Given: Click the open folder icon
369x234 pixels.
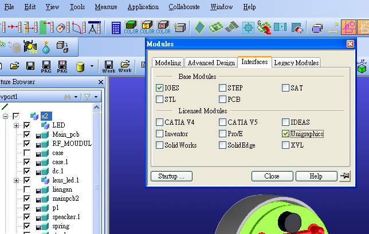Looking at the screenshot, I should pyautogui.click(x=14, y=66).
